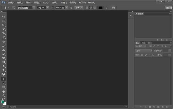Open the 图层(L) menu
Screen dimensions: 173x109
pos(37,2)
